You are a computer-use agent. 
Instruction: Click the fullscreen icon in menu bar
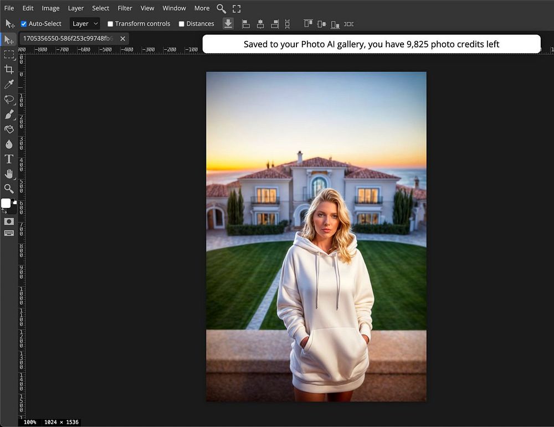(237, 8)
